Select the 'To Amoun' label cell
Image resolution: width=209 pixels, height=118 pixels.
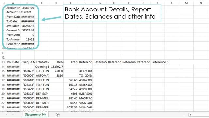pyautogui.click(x=13, y=39)
